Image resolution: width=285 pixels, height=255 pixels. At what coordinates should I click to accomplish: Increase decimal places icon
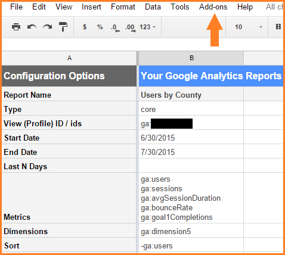click(131, 28)
